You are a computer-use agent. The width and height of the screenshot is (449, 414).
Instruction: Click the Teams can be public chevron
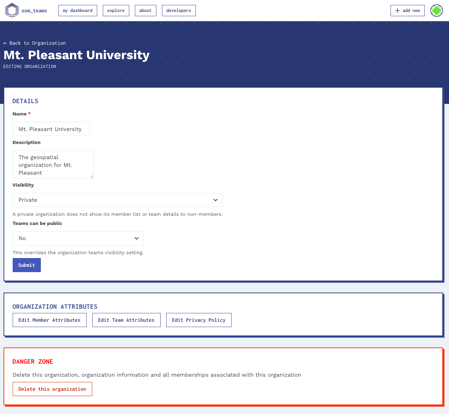(137, 238)
